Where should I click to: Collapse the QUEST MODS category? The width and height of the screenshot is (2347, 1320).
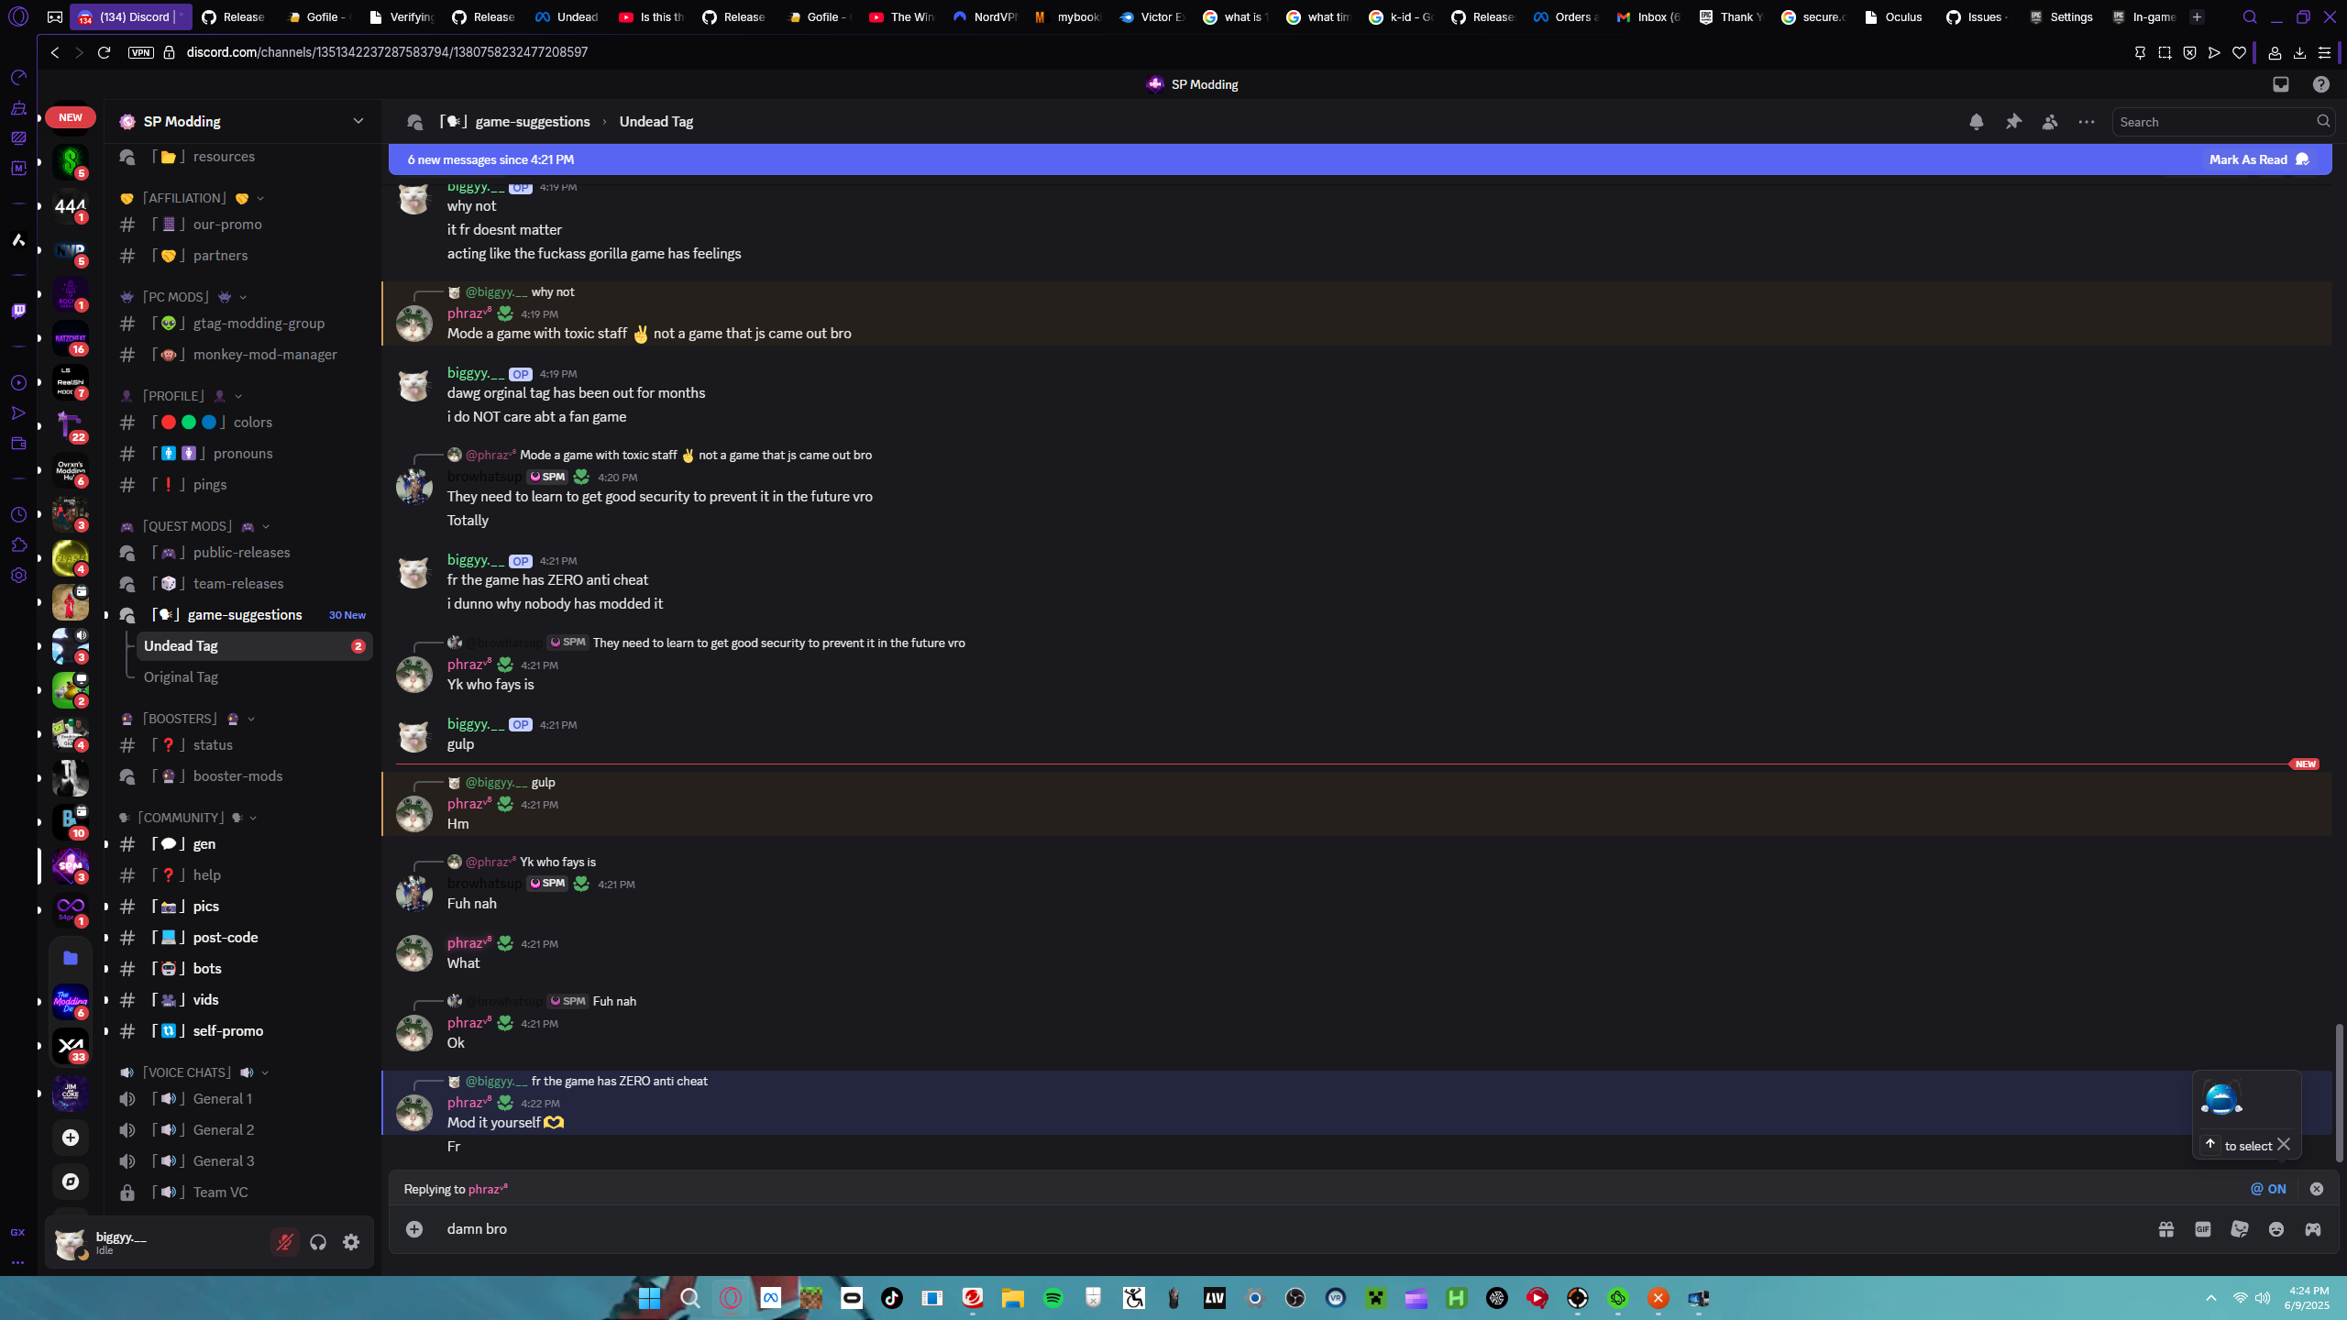(x=187, y=526)
